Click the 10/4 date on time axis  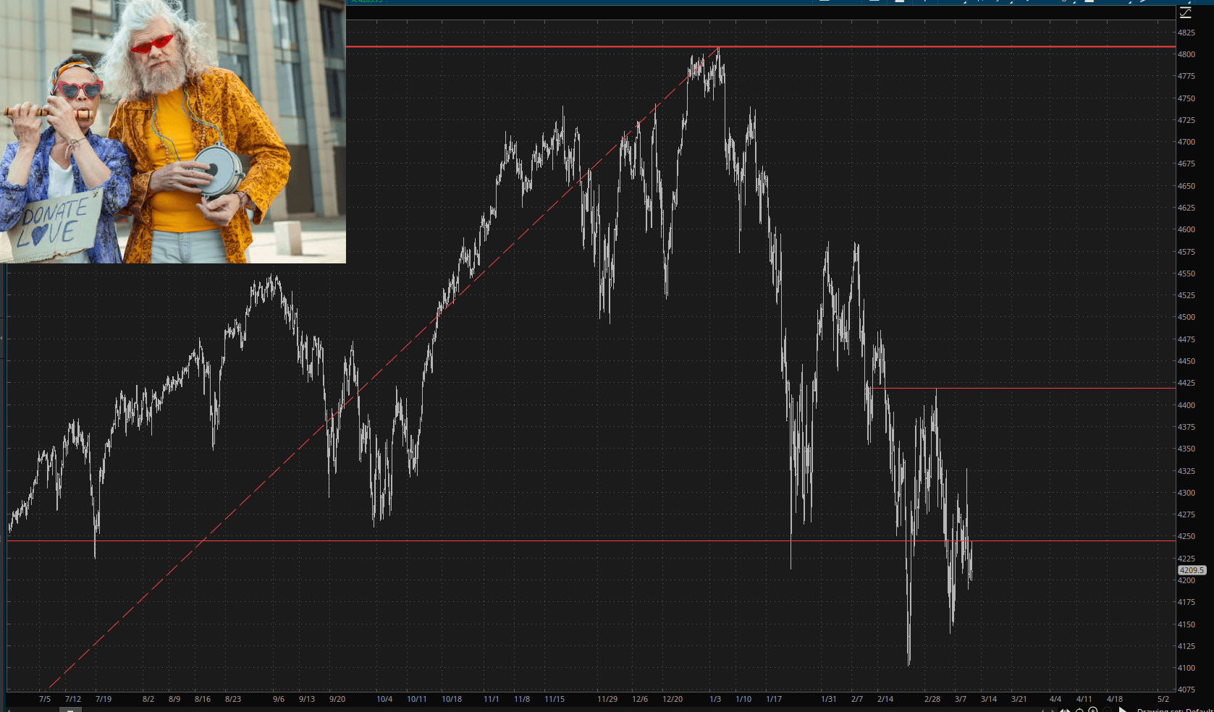[384, 699]
